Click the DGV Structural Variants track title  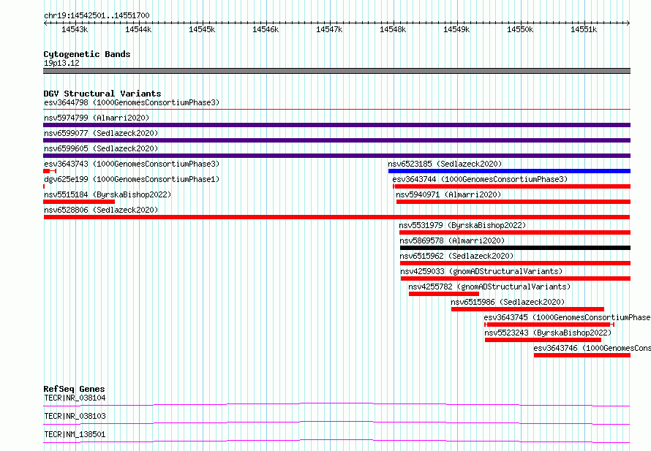tap(102, 94)
